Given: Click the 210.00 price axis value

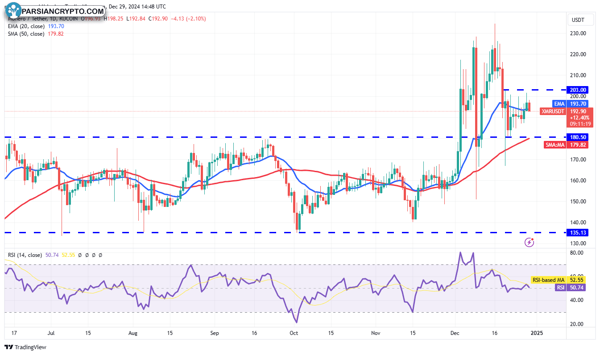Looking at the screenshot, I should click(x=578, y=75).
